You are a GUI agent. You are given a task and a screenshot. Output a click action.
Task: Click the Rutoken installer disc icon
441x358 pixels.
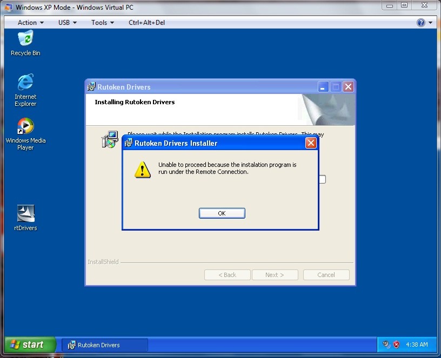(109, 139)
